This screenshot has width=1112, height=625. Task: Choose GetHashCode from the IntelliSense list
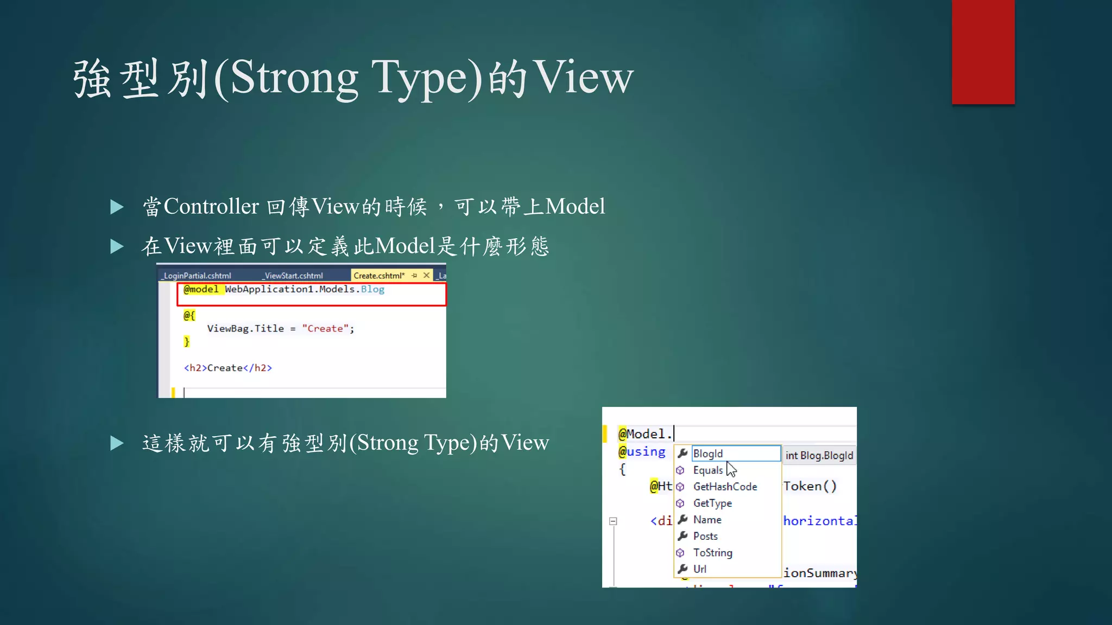725,487
